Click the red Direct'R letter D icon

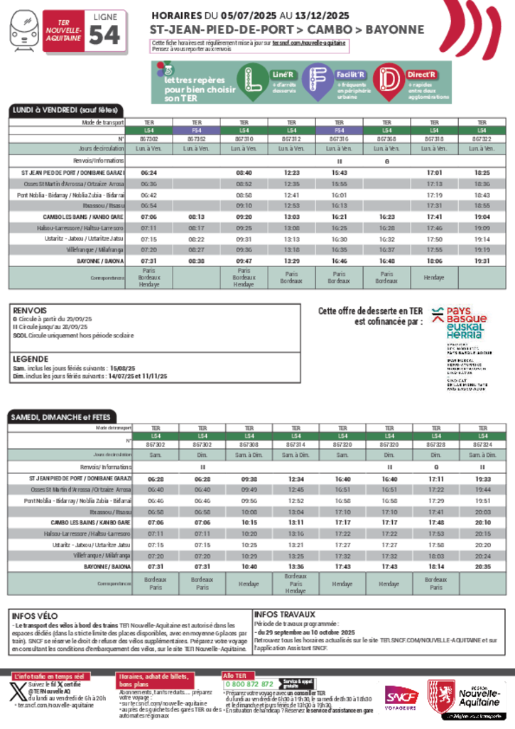coord(389,82)
